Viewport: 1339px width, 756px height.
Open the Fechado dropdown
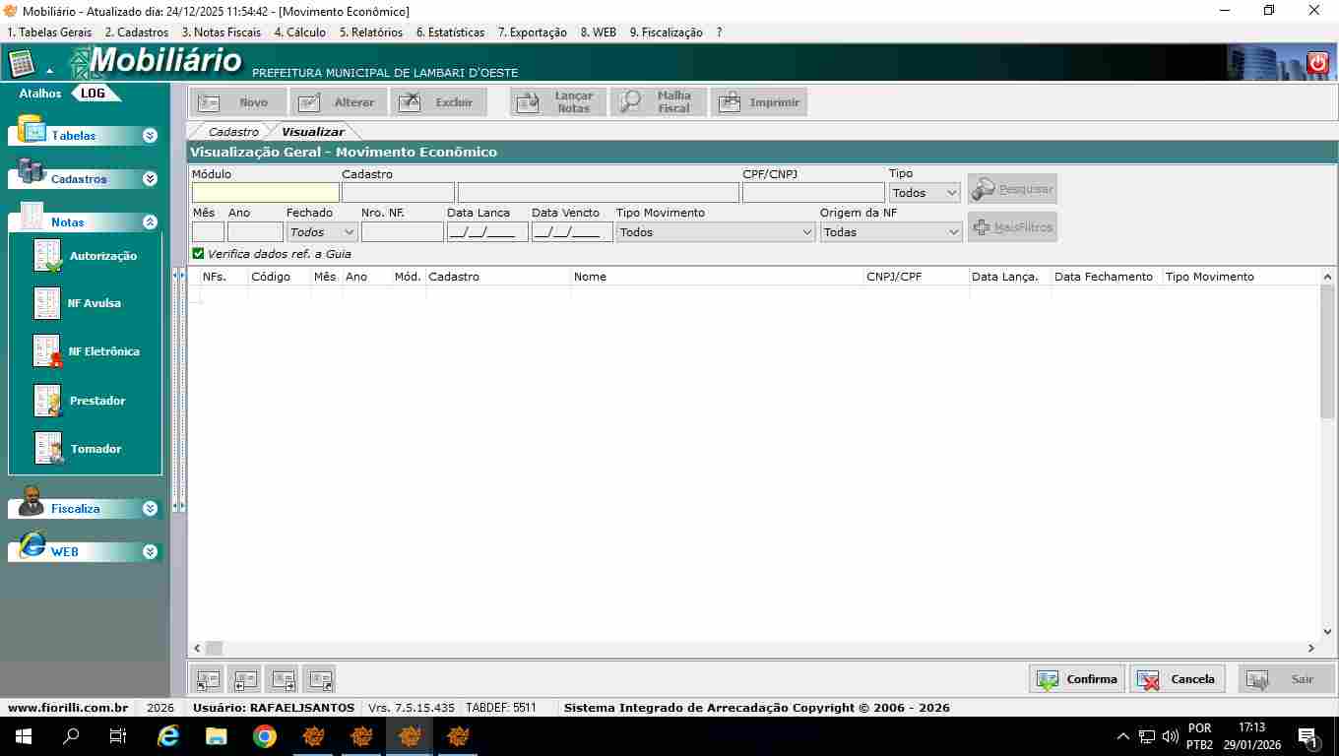[322, 232]
